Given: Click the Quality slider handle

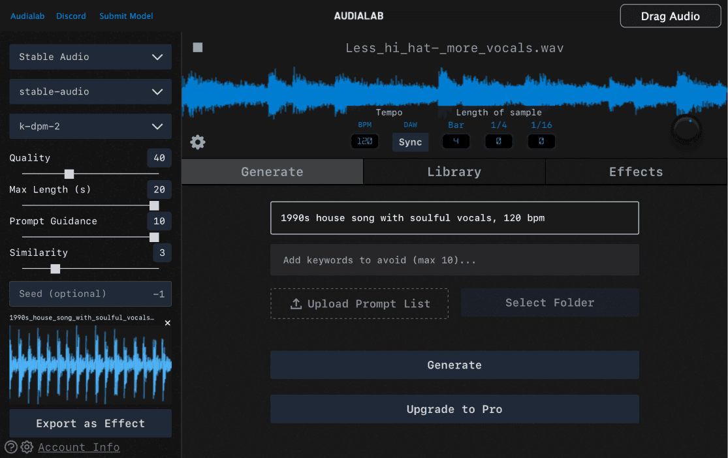Looking at the screenshot, I should coord(69,174).
